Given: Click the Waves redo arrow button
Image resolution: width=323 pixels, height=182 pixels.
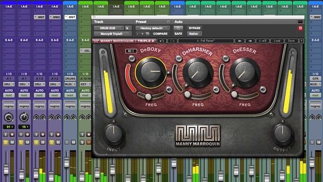Looking at the screenshot, I should (x=173, y=41).
